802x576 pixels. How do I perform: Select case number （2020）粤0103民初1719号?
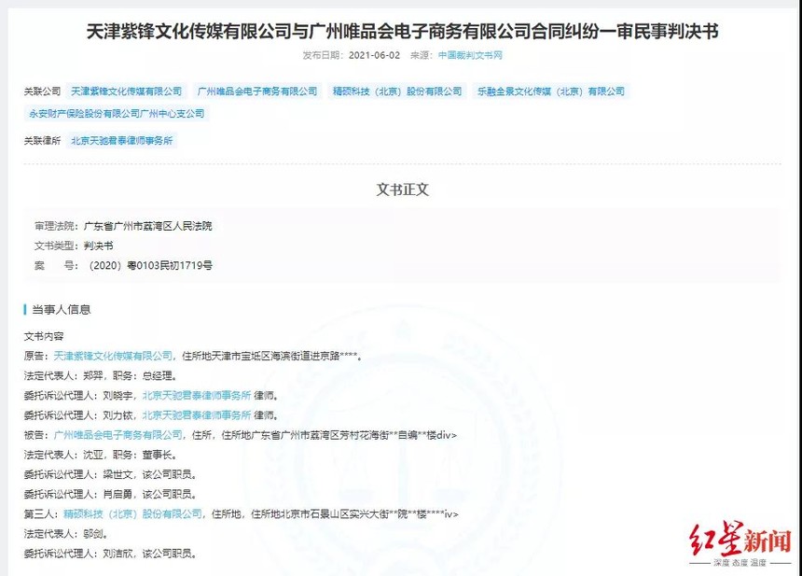[x=150, y=266]
